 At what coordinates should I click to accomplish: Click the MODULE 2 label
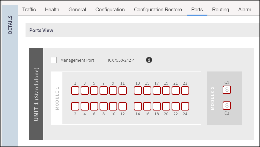click(x=212, y=98)
